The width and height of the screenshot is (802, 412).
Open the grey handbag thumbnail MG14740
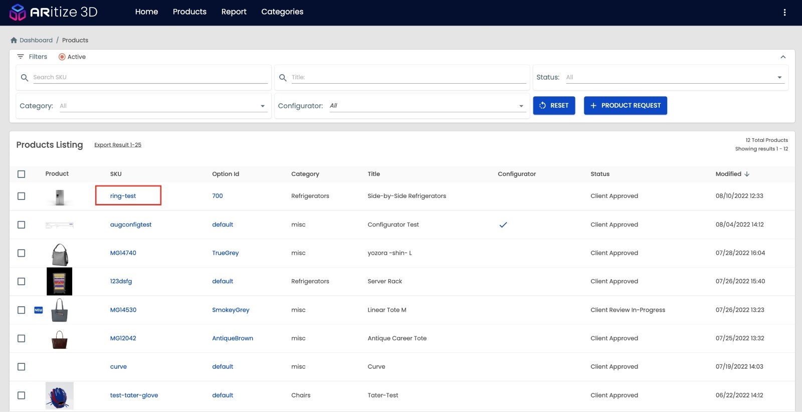(x=60, y=254)
